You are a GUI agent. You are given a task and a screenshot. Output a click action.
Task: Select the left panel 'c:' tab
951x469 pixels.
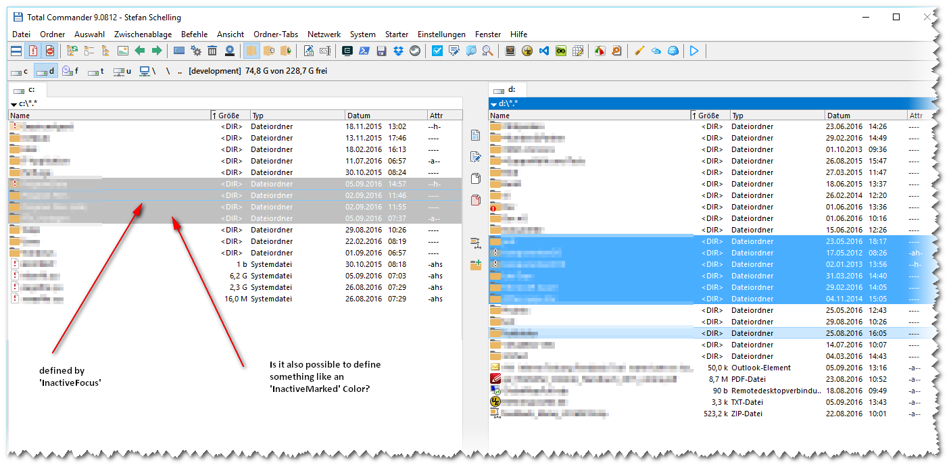pos(27,89)
